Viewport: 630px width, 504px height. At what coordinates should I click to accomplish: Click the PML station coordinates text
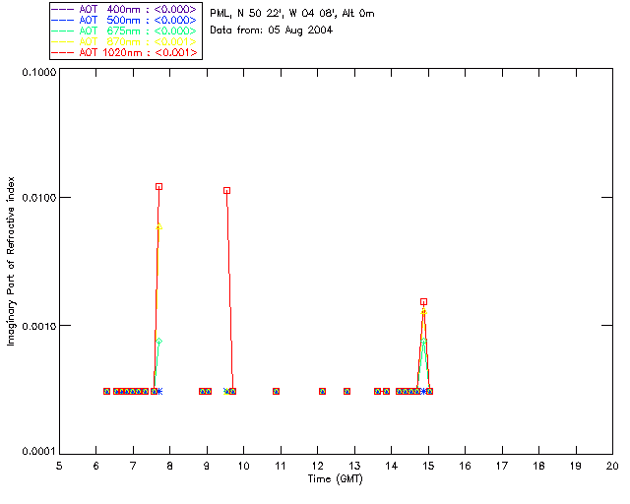(292, 14)
